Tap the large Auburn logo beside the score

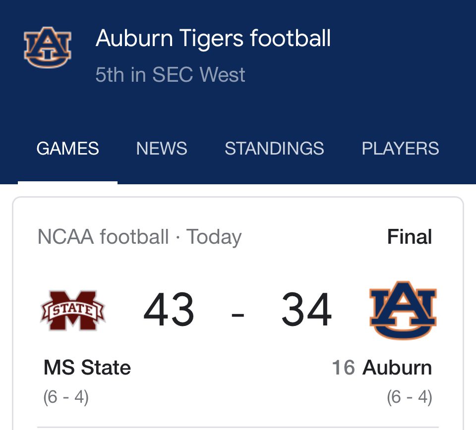point(403,311)
